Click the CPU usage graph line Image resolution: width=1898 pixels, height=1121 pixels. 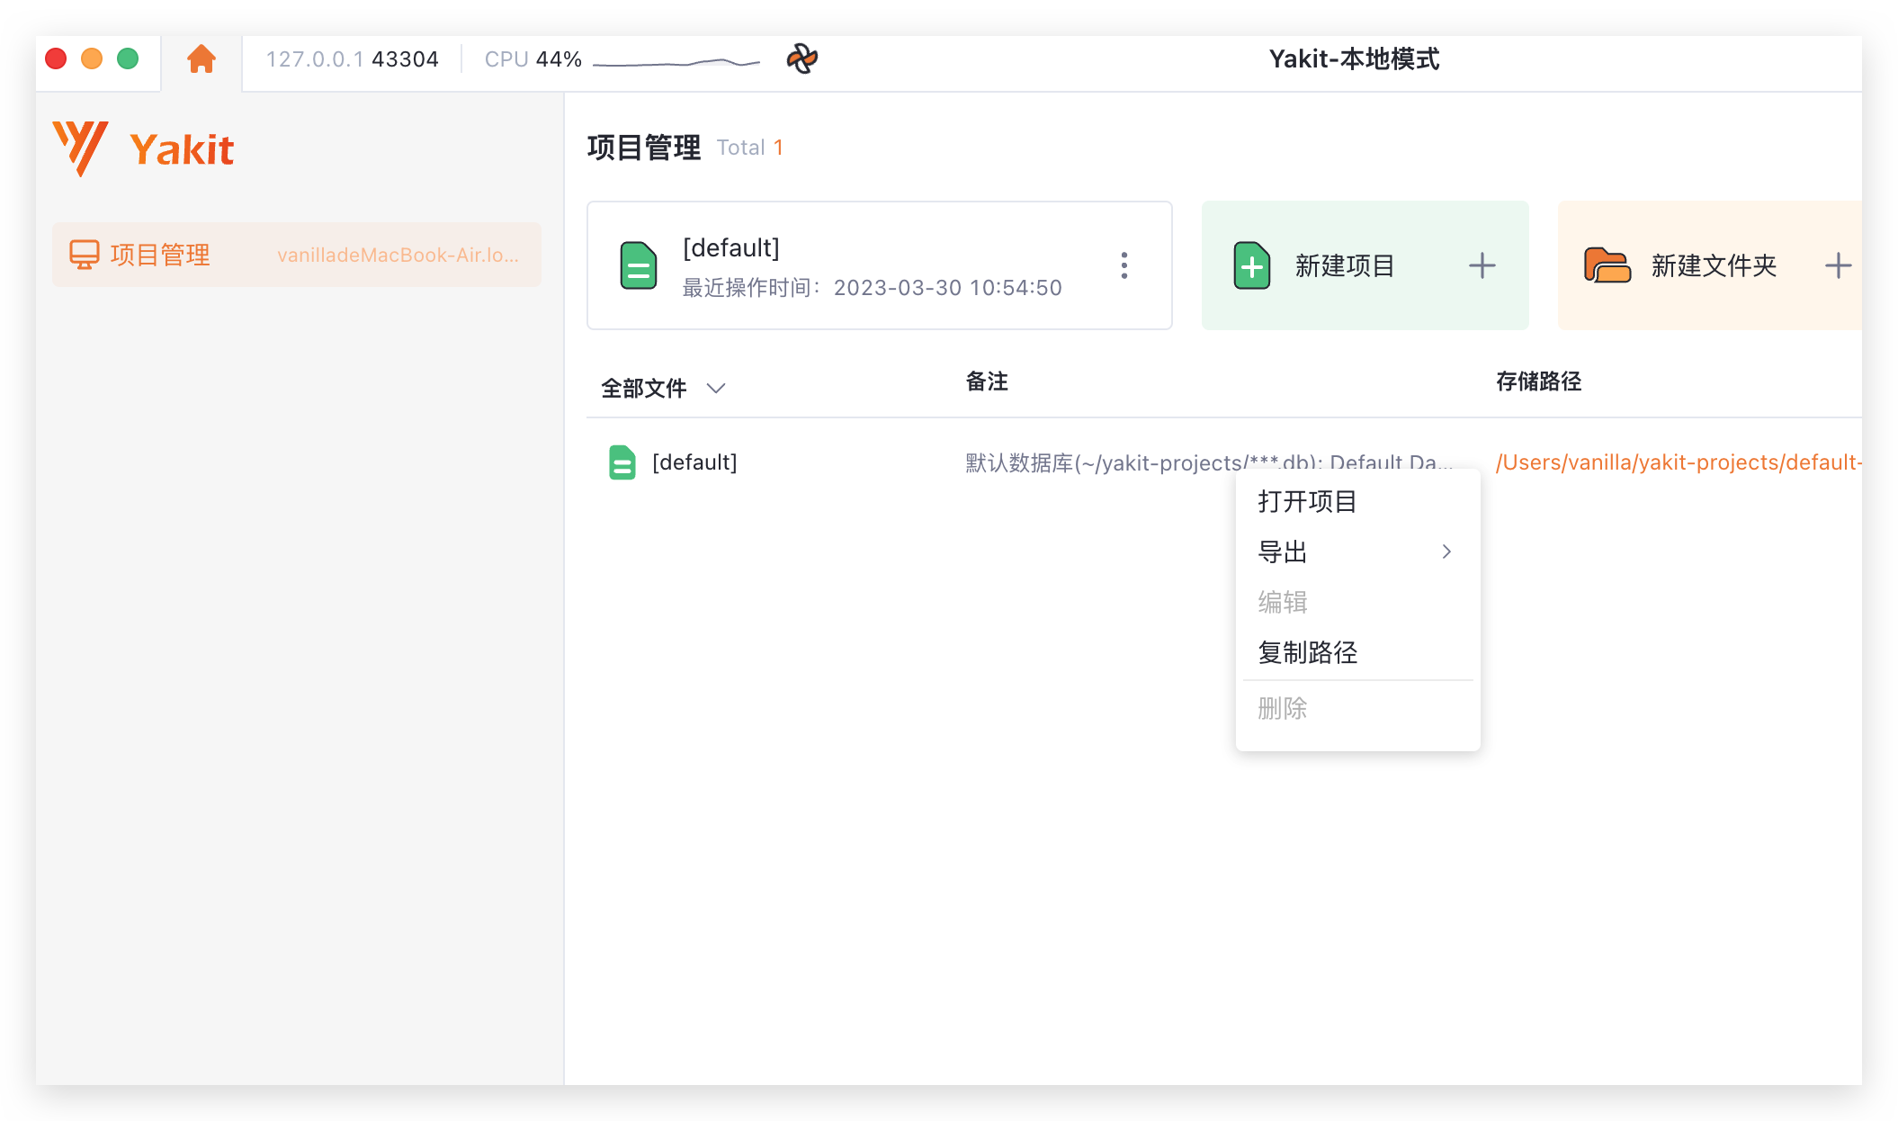[676, 63]
